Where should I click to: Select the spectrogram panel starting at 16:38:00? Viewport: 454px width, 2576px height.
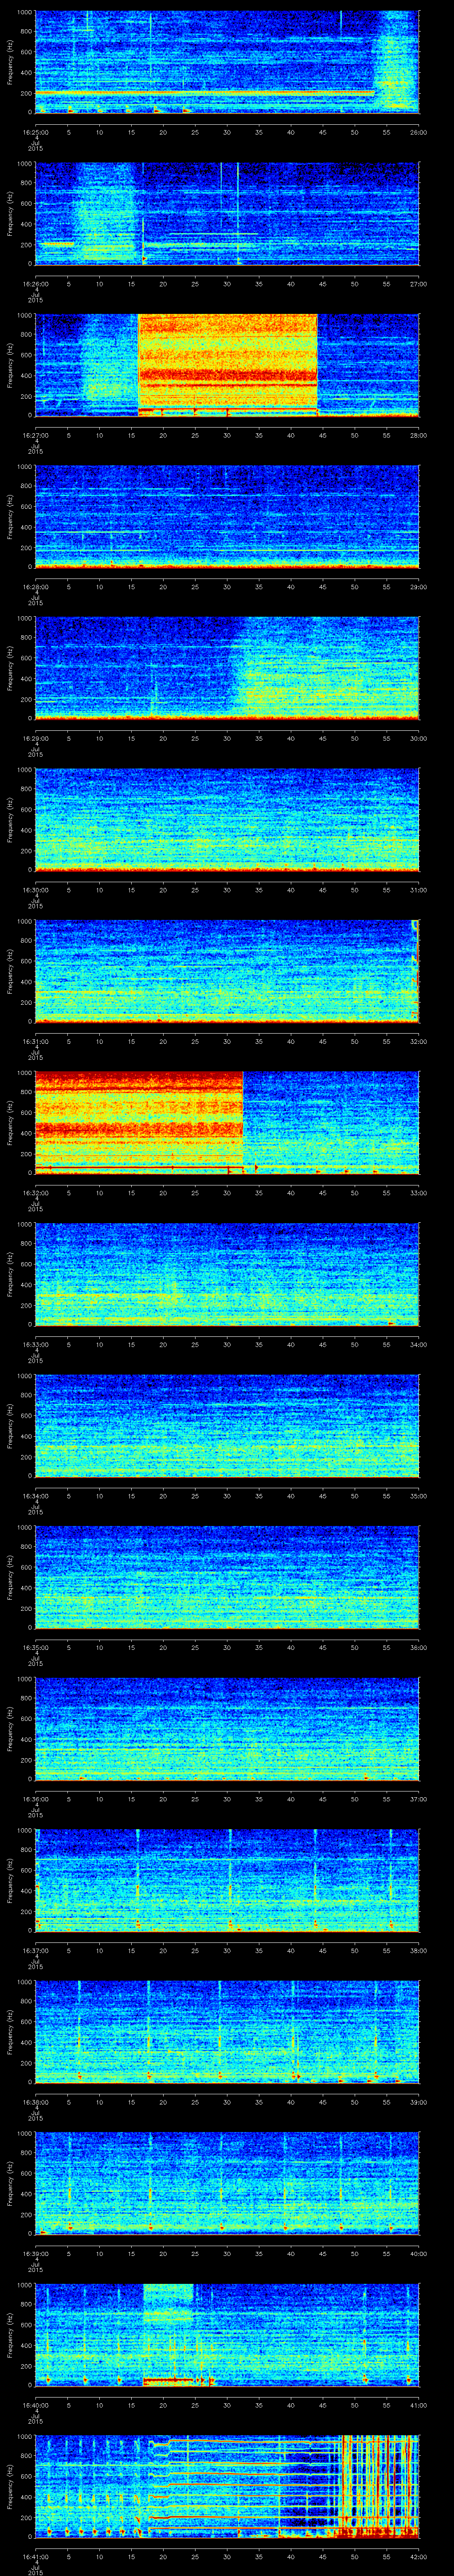coord(227,2033)
